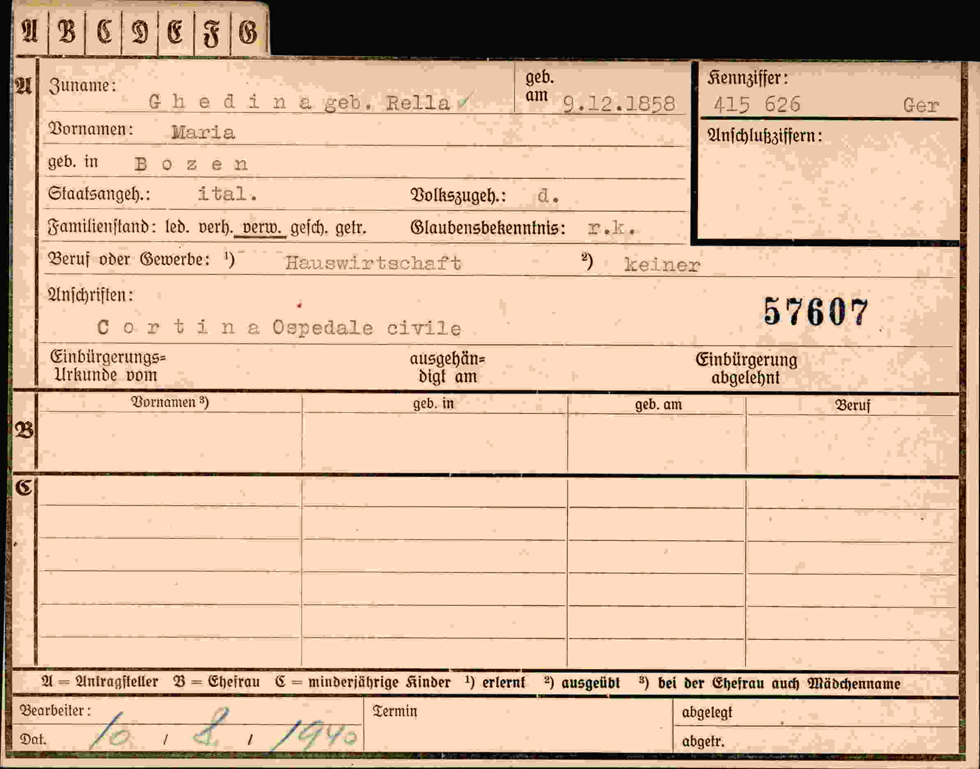Click the "Zuname:" field label

coord(83,85)
